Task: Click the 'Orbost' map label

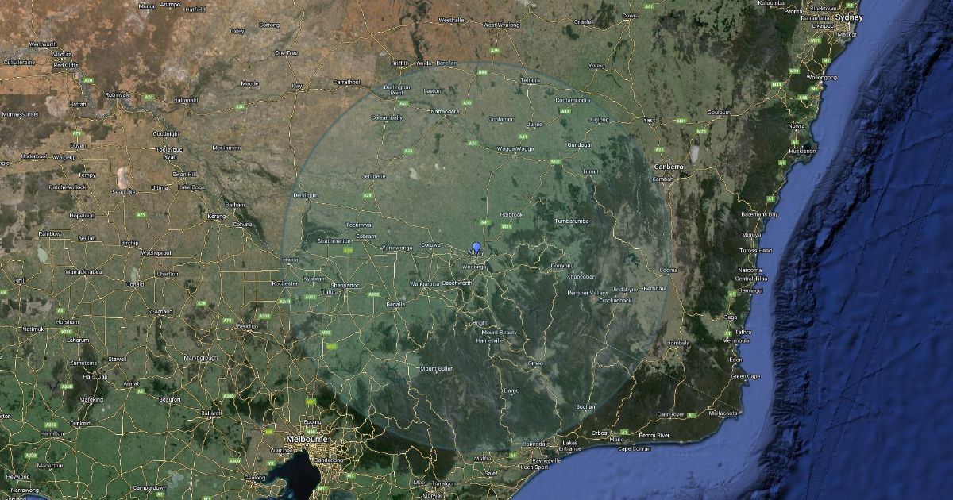Action: click(x=601, y=433)
